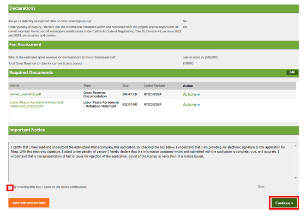
Task: Click Save and resume later
Action: pyautogui.click(x=29, y=203)
